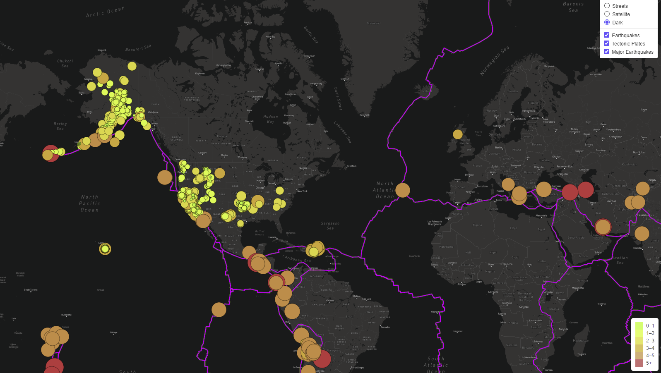Click the 'North Pacific Ocean' label
Viewport: 661px width, 373px height.
pos(90,203)
